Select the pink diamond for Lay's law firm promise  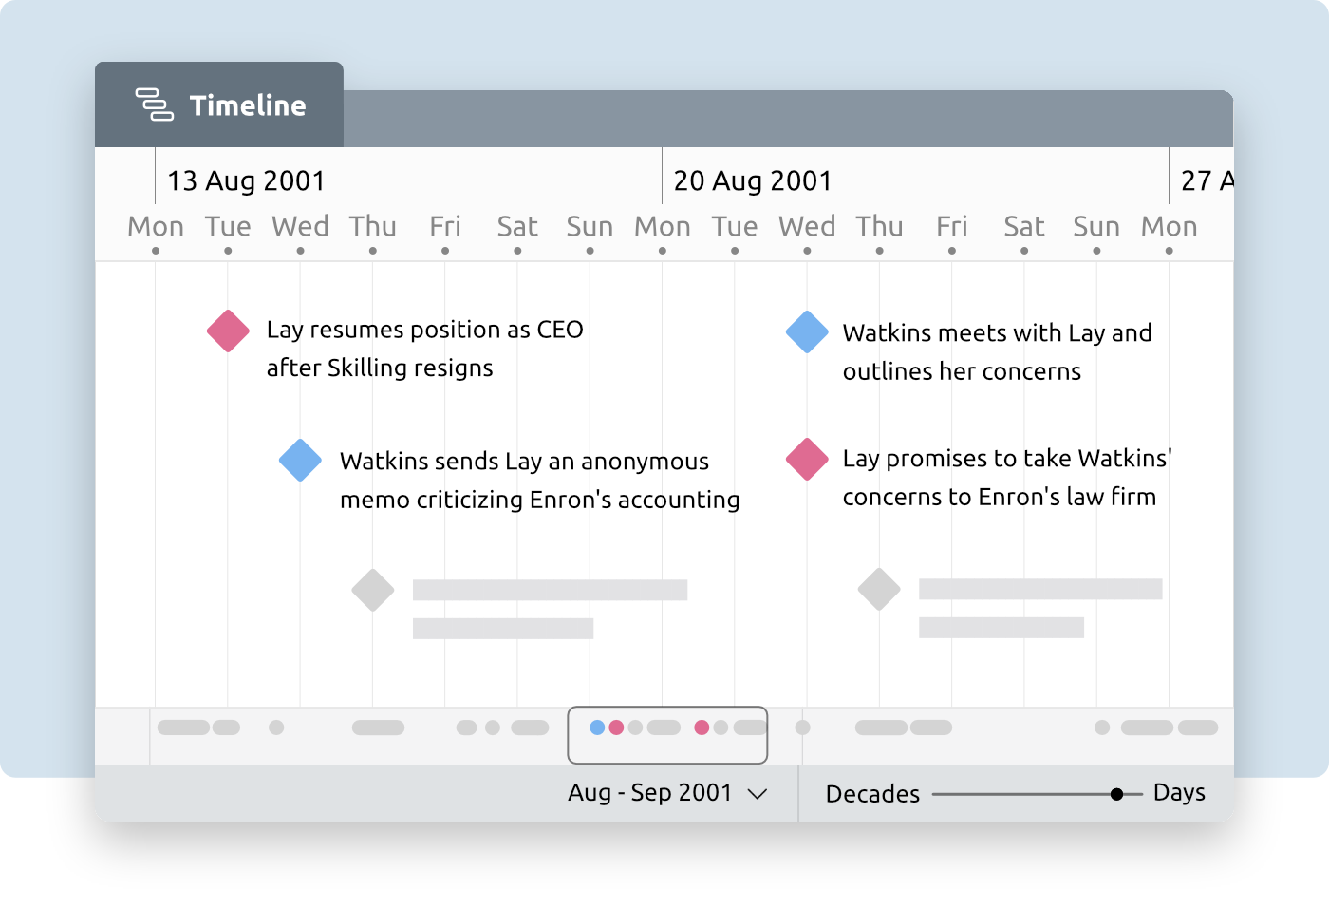click(808, 458)
